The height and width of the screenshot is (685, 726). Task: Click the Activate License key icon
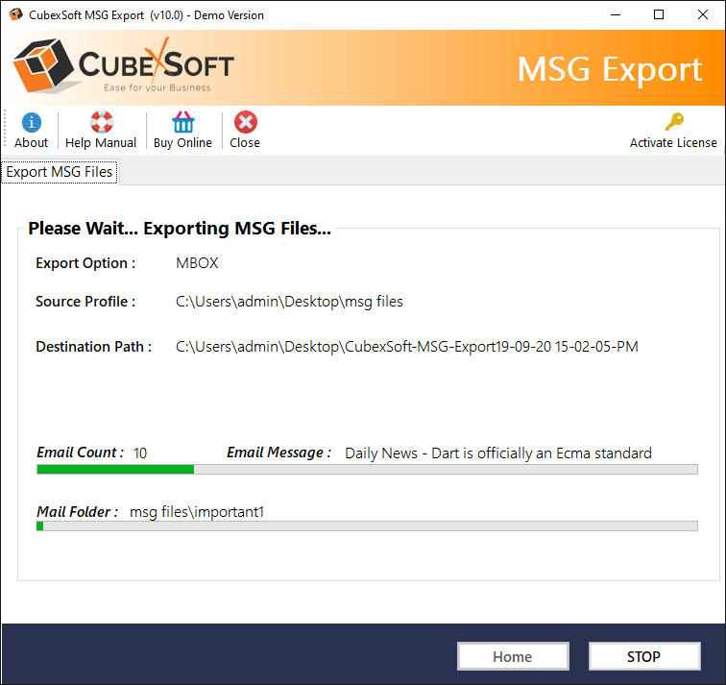[x=674, y=122]
